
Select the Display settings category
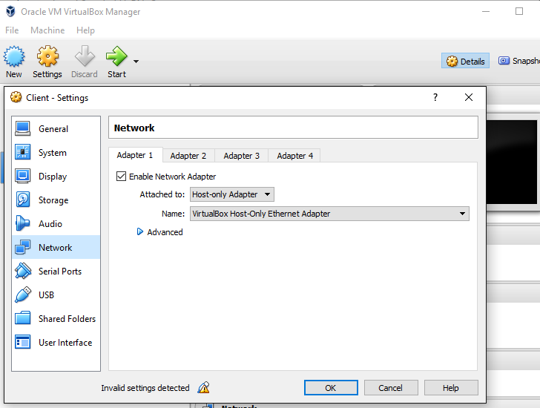click(x=56, y=177)
